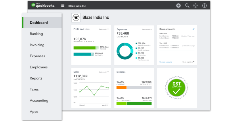The height and width of the screenshot is (121, 230).
Task: Select Dashboard in the sidebar
Action: tap(42, 22)
